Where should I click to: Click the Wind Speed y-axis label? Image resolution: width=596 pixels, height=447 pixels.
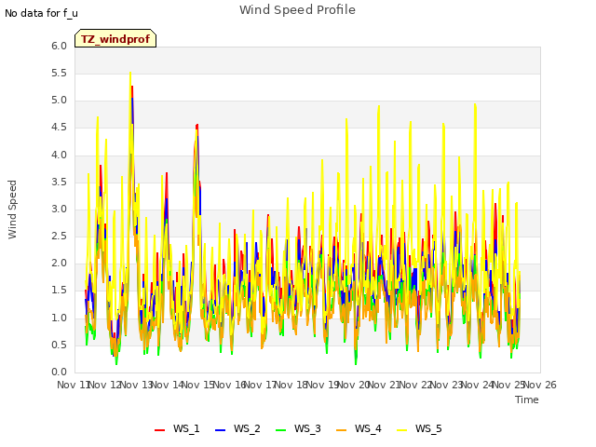coord(12,210)
